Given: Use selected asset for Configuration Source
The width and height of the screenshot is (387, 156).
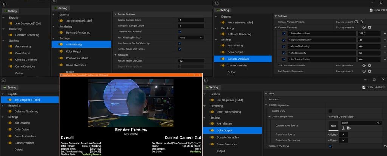Looking at the screenshot, I should click(343, 128).
